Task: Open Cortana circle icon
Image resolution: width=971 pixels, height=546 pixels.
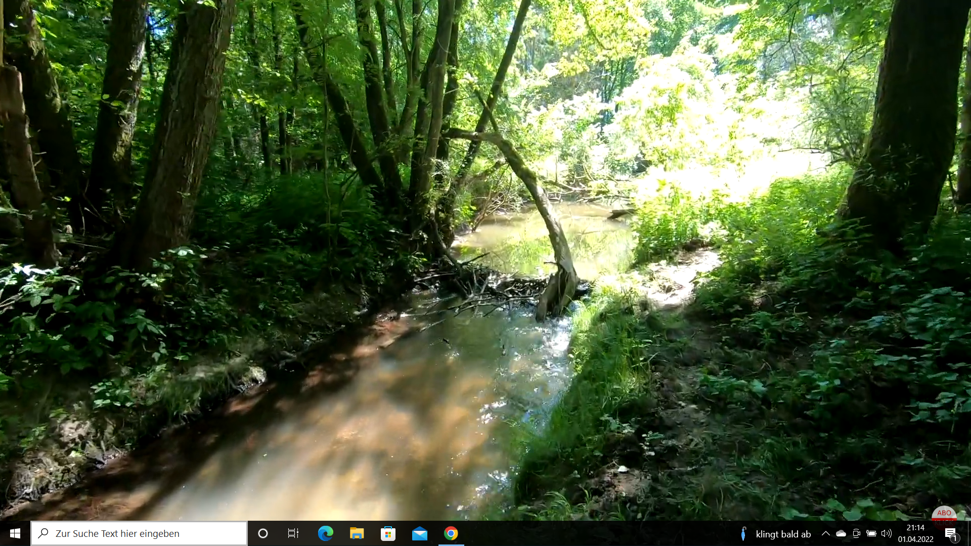Action: click(262, 533)
